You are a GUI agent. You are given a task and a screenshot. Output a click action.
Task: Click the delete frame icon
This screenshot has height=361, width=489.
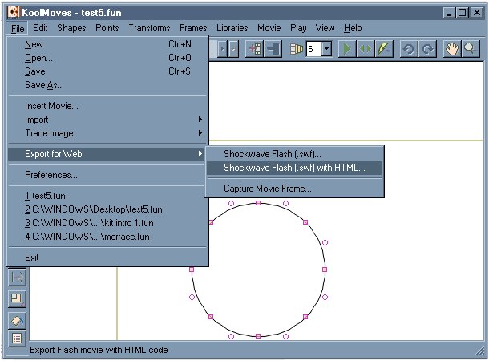coord(273,49)
